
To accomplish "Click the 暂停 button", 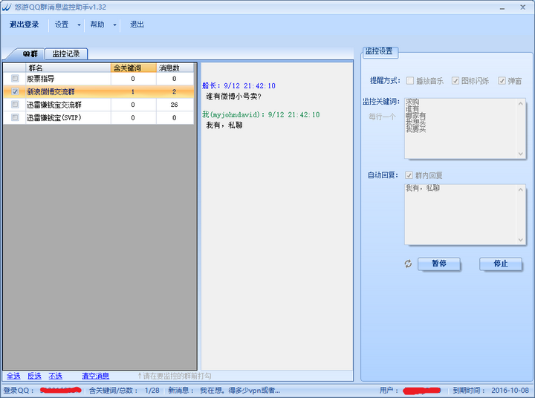I will click(439, 264).
